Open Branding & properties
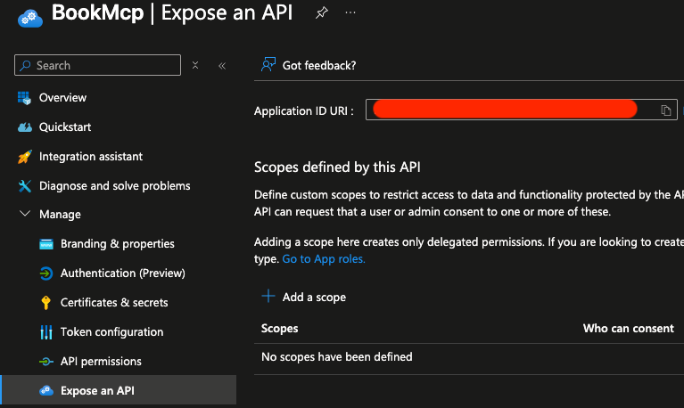The width and height of the screenshot is (684, 408). tap(118, 244)
